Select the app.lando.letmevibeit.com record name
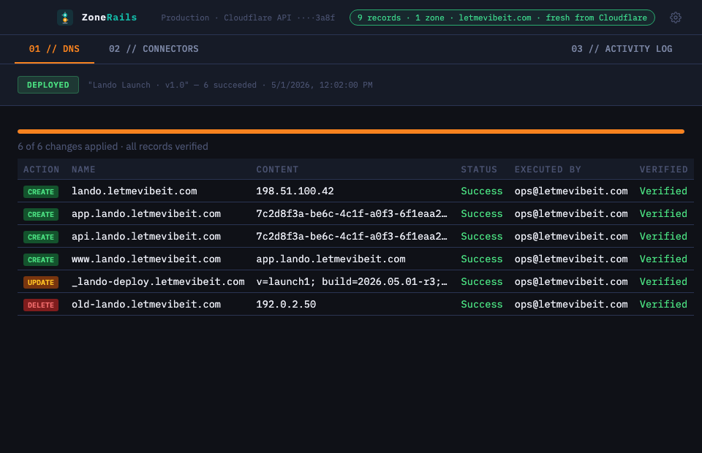This screenshot has width=702, height=453. [146, 214]
